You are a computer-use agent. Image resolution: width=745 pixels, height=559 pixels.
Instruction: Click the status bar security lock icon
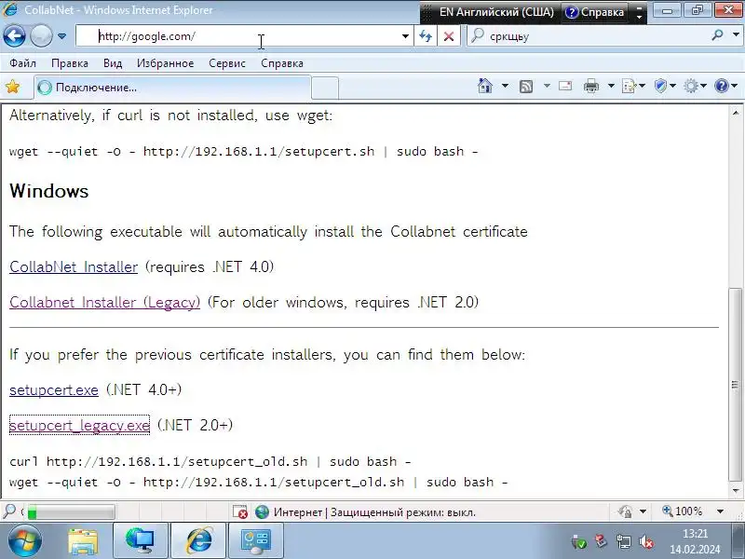click(x=626, y=511)
